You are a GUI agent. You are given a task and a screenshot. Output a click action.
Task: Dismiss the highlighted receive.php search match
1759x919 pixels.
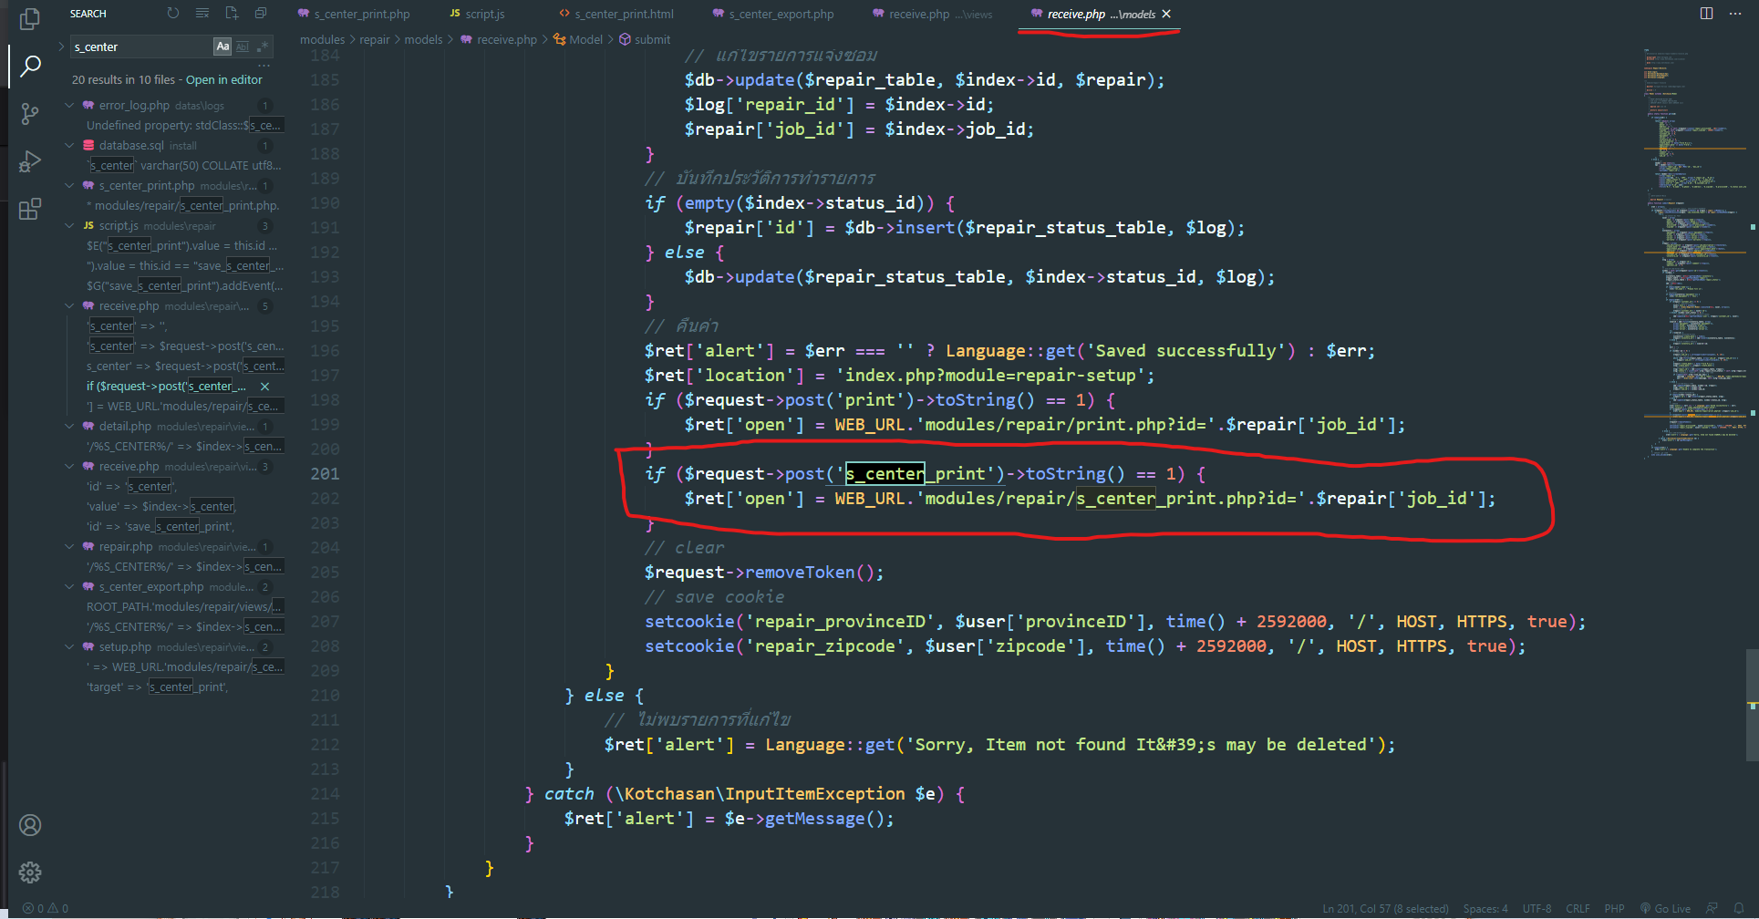[x=265, y=387]
